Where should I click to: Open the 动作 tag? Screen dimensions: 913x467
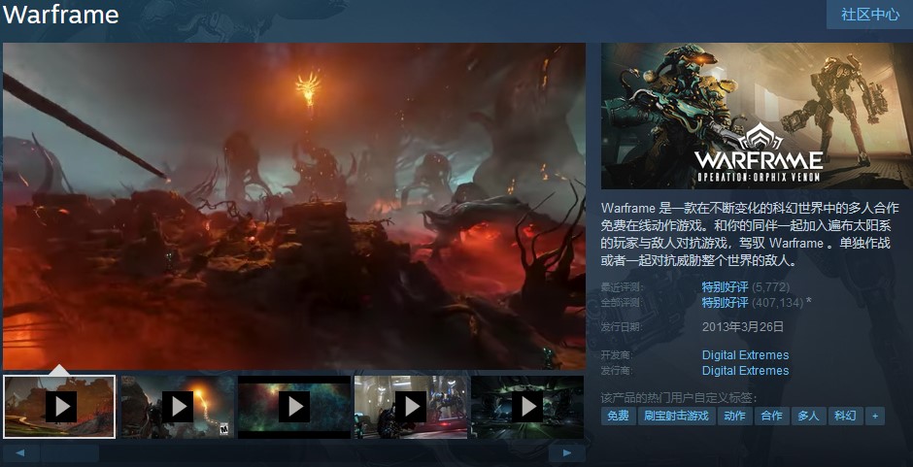coord(735,416)
